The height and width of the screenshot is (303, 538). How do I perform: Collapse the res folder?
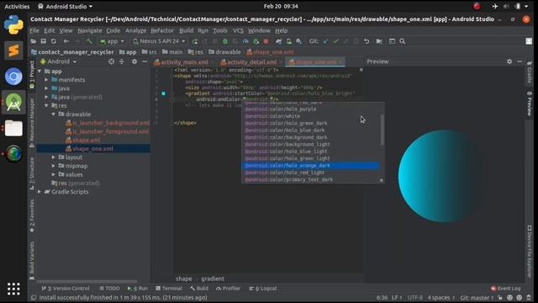tap(46, 105)
